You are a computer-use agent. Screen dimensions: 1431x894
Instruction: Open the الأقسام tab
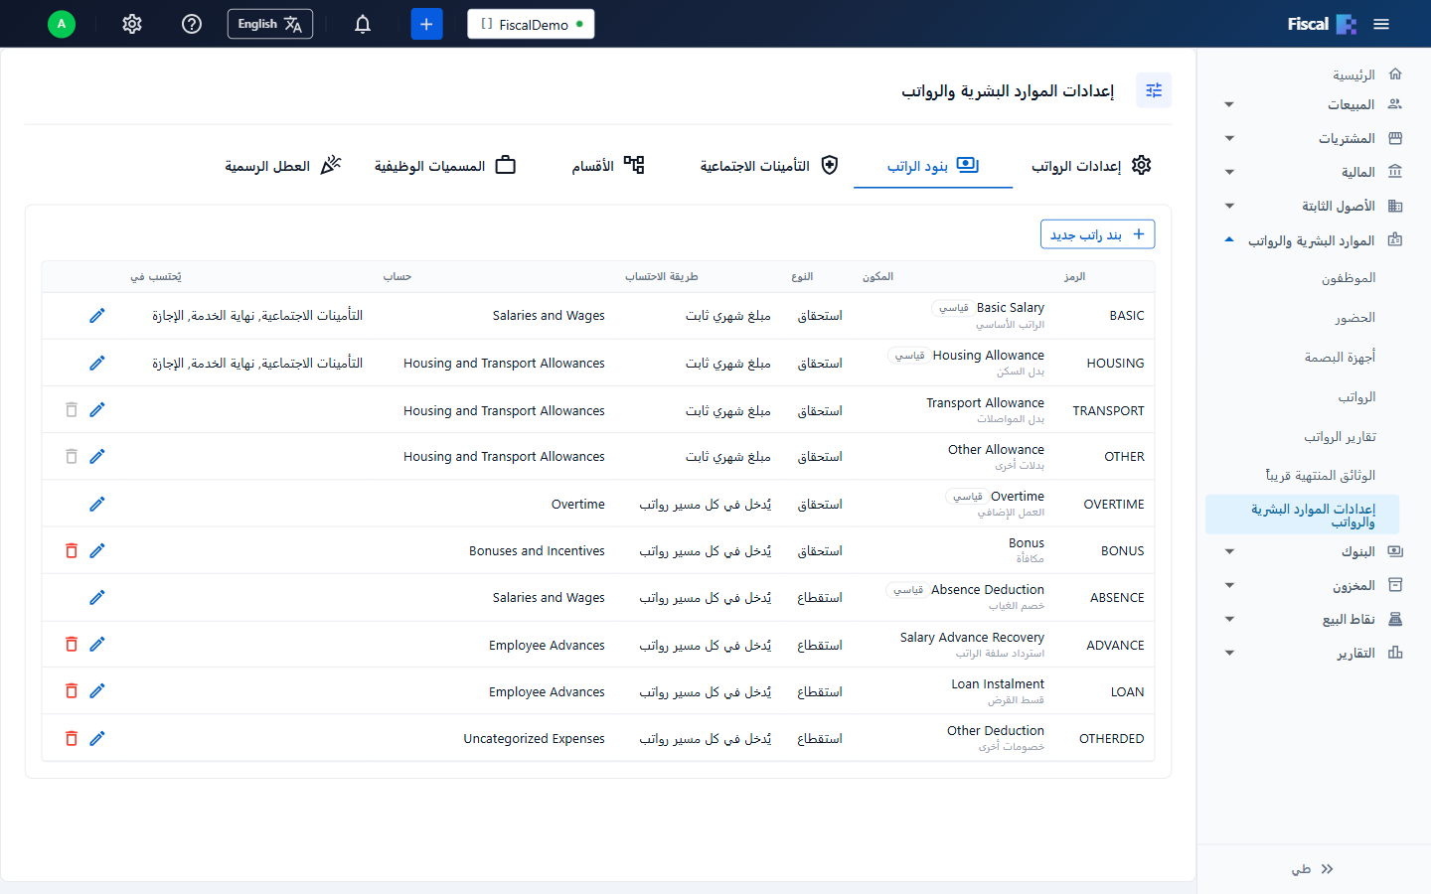[x=608, y=166]
